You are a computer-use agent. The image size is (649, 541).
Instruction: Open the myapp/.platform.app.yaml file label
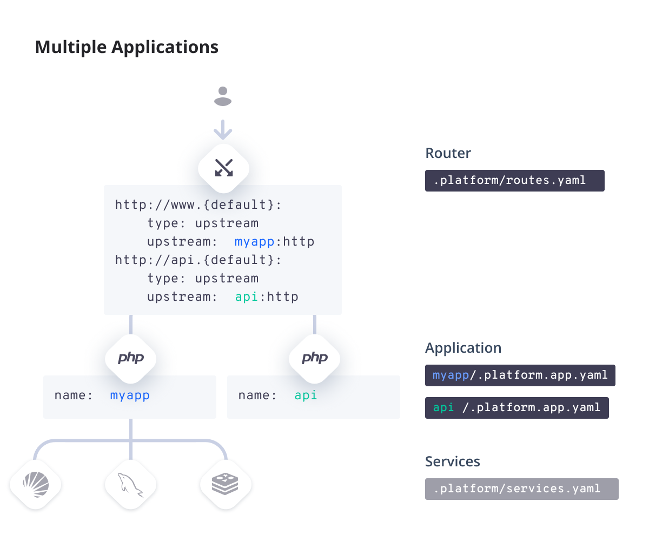click(x=520, y=375)
